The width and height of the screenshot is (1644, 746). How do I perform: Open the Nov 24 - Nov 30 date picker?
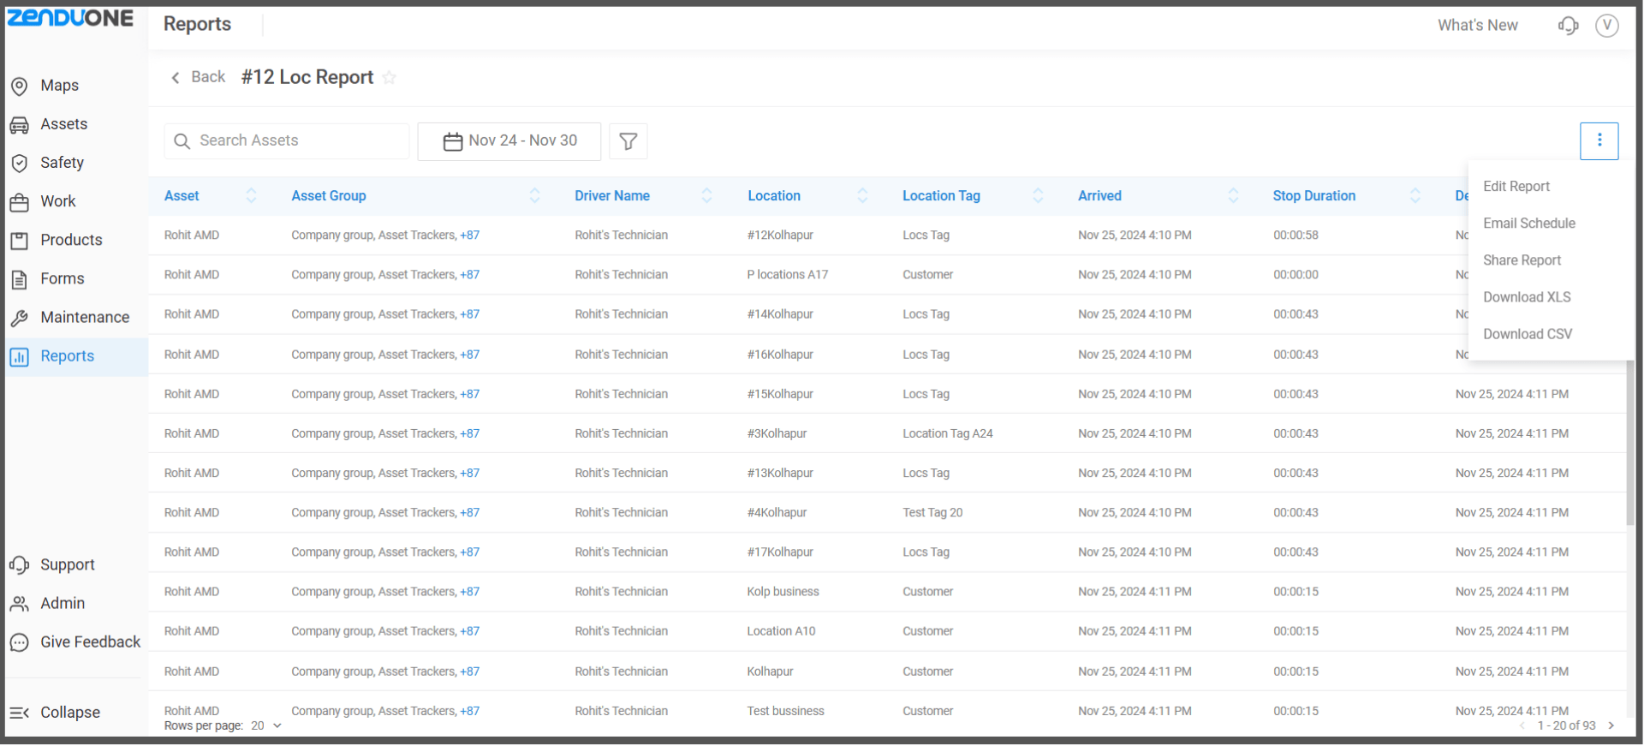(x=509, y=141)
